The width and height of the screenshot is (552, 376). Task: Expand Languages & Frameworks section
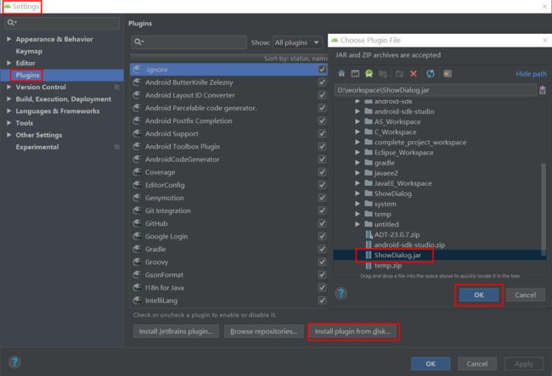(x=8, y=111)
